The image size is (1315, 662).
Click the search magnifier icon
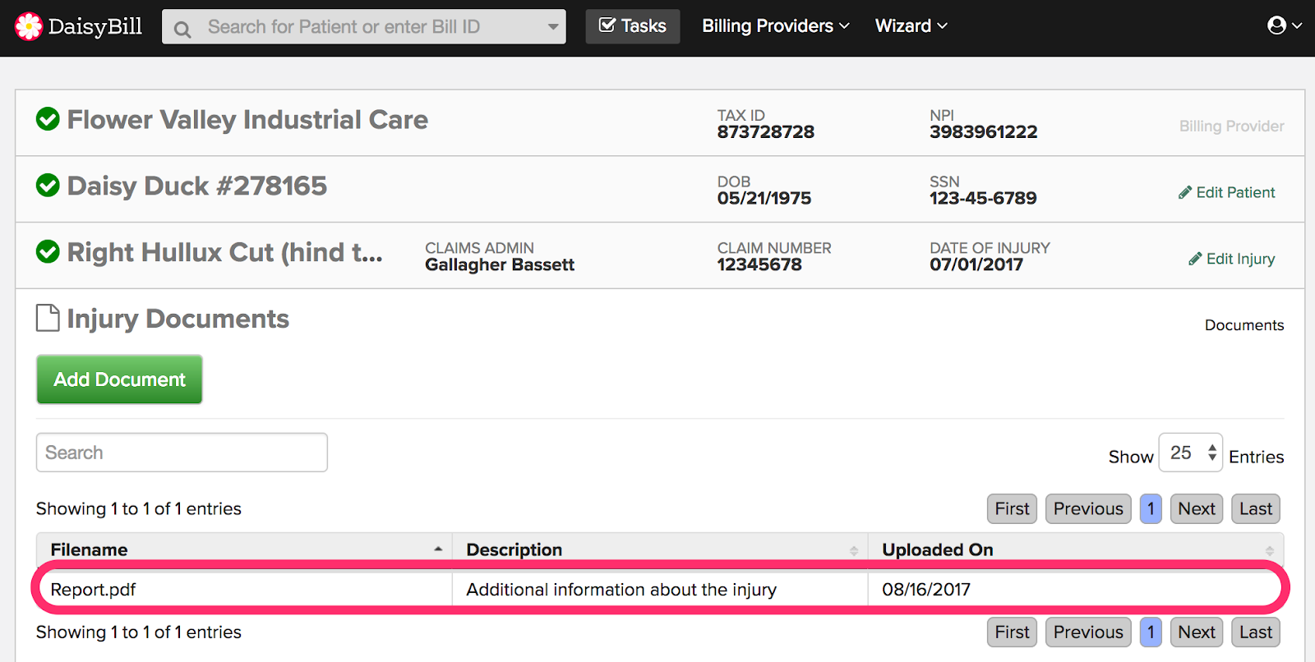coord(182,30)
